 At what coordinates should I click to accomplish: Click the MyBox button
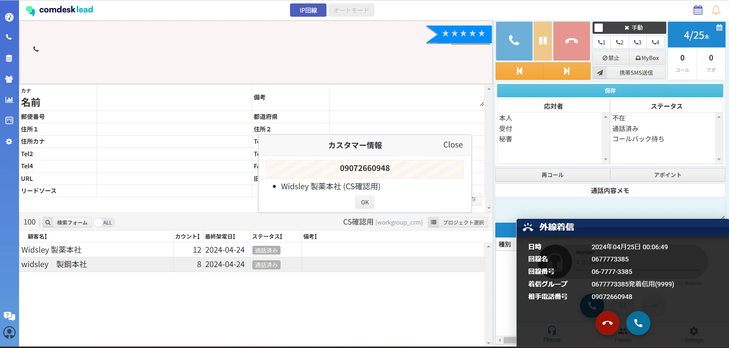(x=647, y=58)
